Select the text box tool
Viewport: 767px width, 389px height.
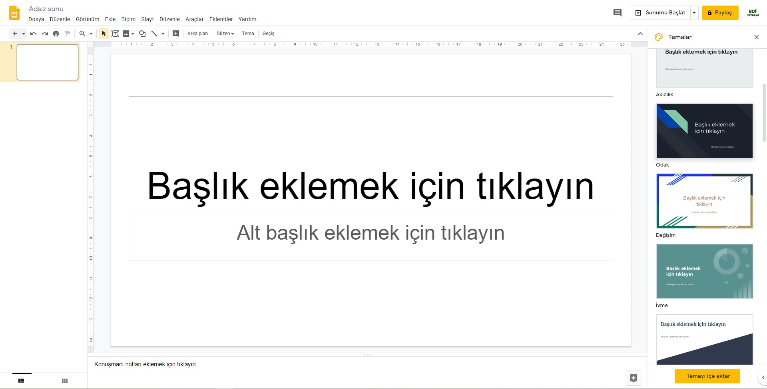tap(115, 34)
